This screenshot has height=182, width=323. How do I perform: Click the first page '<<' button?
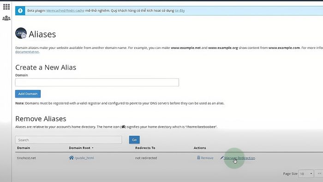click(x=319, y=174)
